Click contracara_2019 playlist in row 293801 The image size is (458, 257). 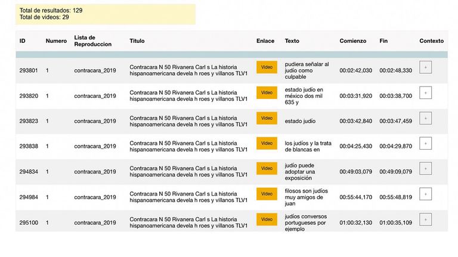95,70
